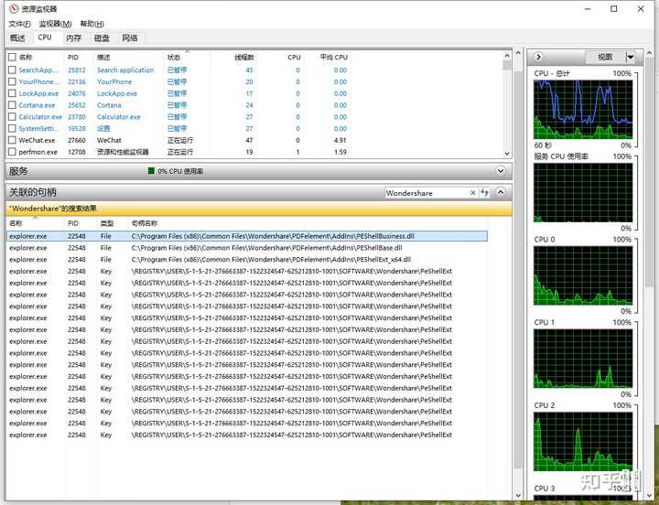Click the CPU 2 usage graph
Image resolution: width=659 pixels, height=505 pixels.
tap(583, 442)
